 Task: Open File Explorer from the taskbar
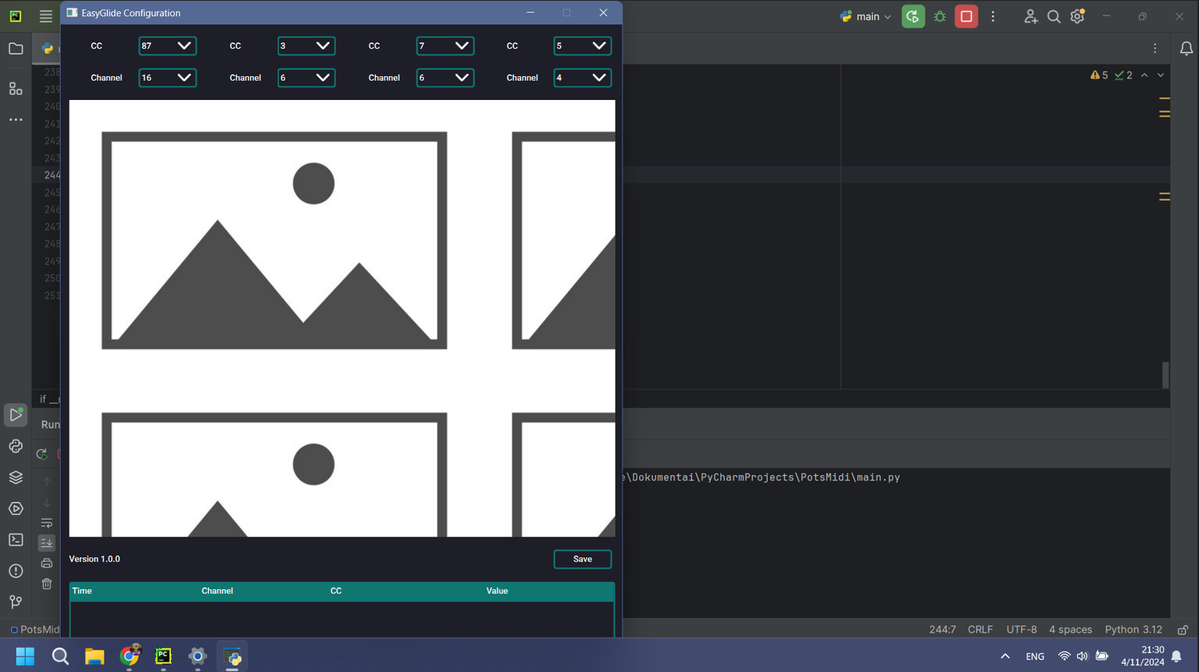[x=95, y=656]
